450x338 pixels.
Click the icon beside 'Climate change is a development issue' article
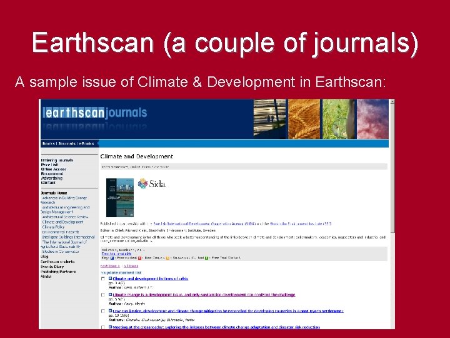[x=110, y=295]
